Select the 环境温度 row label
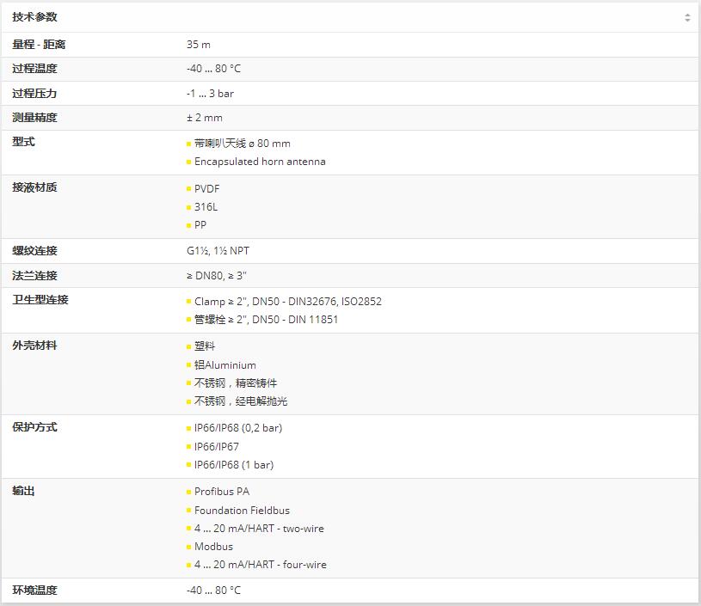The image size is (701, 606). click(x=34, y=590)
